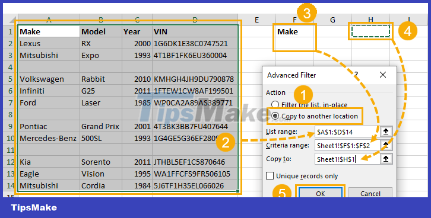
Task: Select the Mercedes-Benz cell
Action: tap(49, 138)
